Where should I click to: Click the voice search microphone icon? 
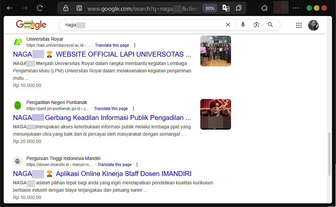coord(243,25)
